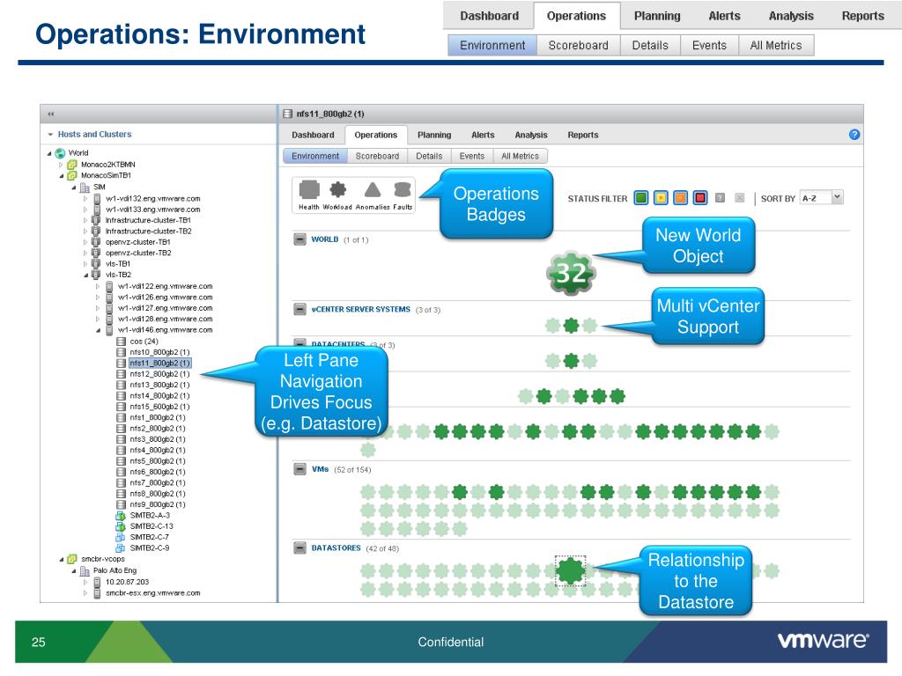Switch to the inner Events sub-tab
This screenshot has width=902, height=676.
472,157
